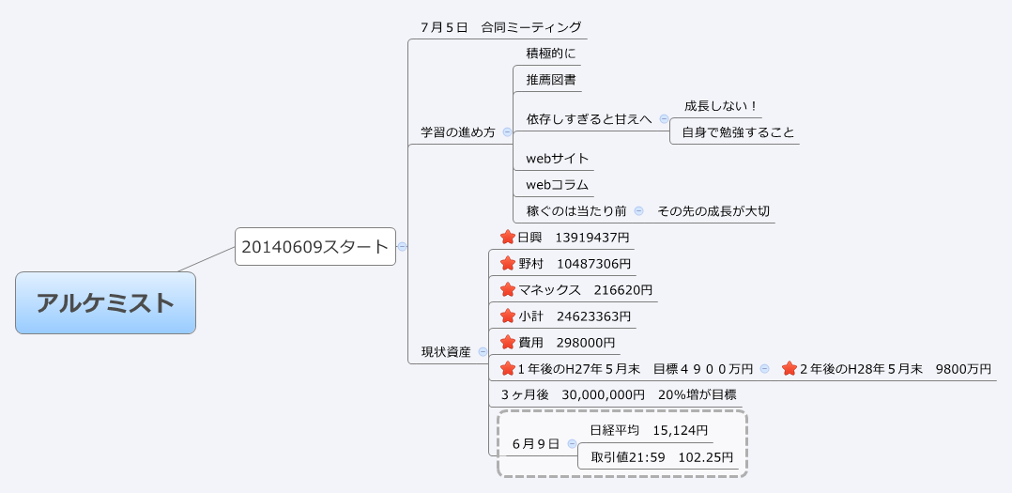This screenshot has height=493, width=1012.
Task: Click the star marker on 小計
Action: [508, 316]
